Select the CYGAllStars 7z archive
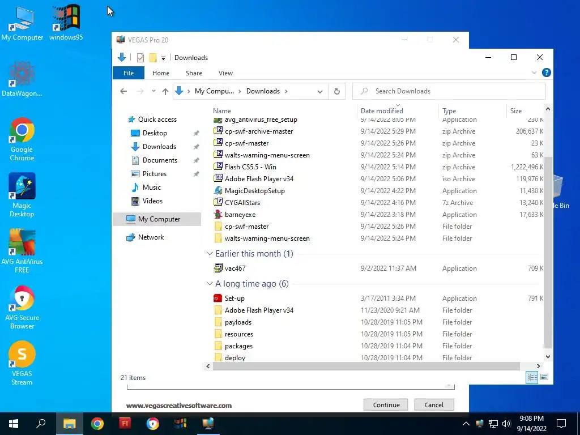Screen dimensions: 580x435 [242, 203]
